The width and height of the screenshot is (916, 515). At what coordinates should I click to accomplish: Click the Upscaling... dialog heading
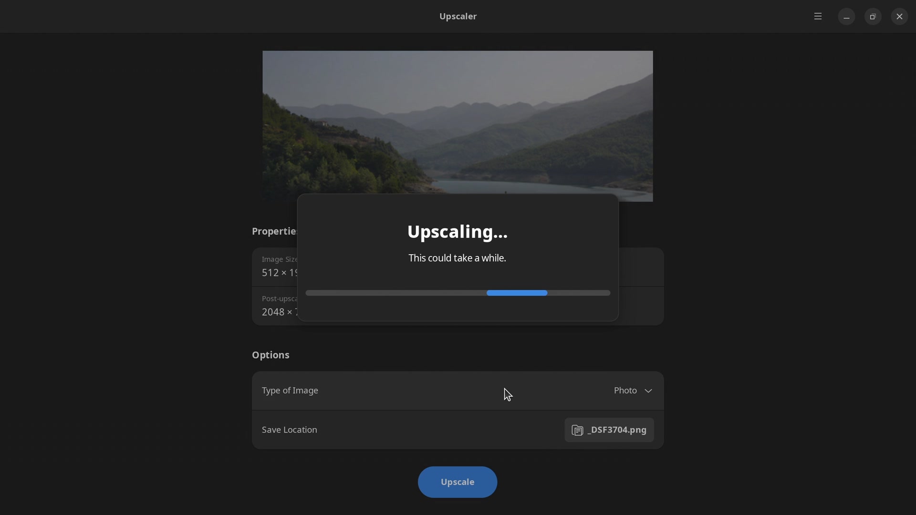pyautogui.click(x=458, y=232)
